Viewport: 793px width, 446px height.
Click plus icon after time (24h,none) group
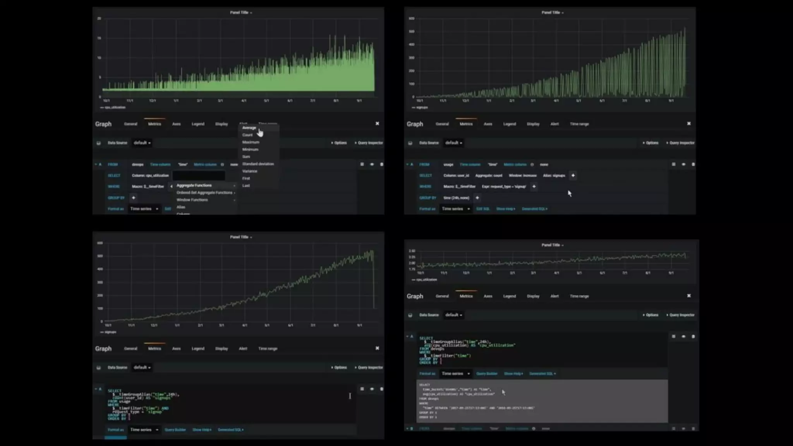coord(477,198)
